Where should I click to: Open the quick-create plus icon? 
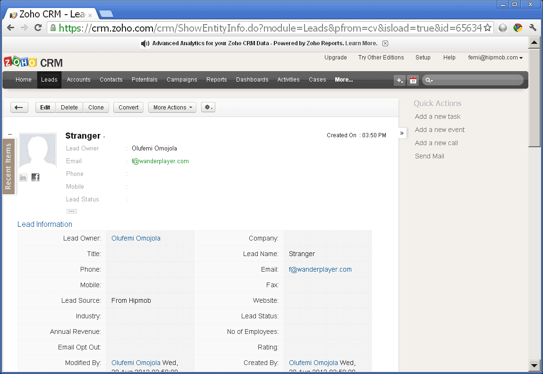point(399,80)
